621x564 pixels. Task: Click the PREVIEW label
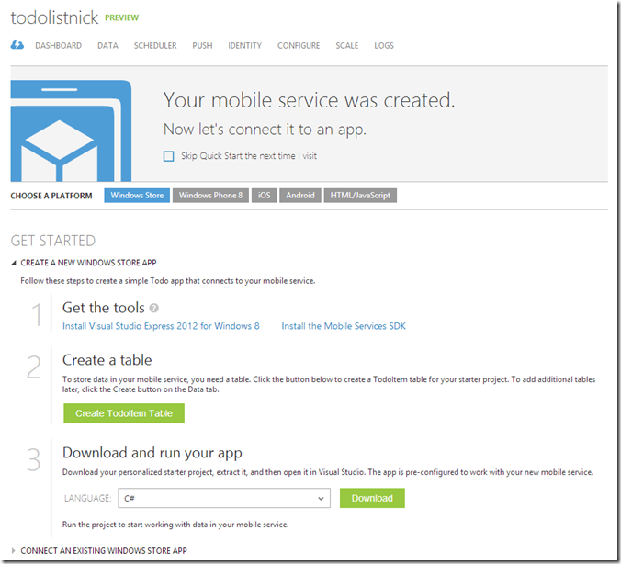coord(121,17)
